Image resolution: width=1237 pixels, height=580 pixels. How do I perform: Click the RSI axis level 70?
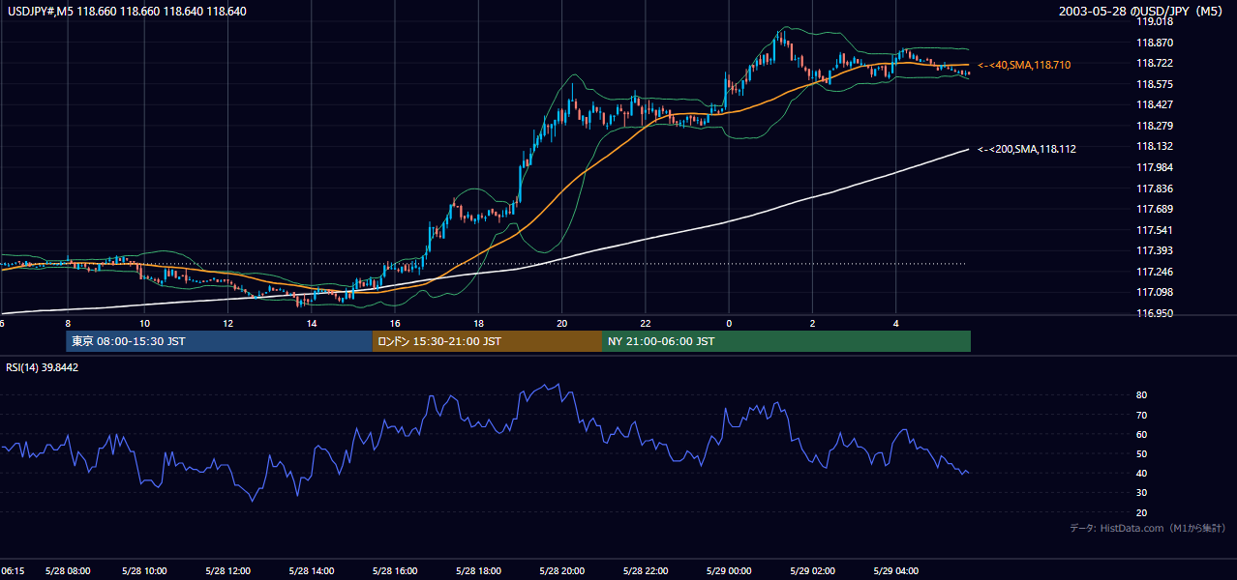[1142, 415]
